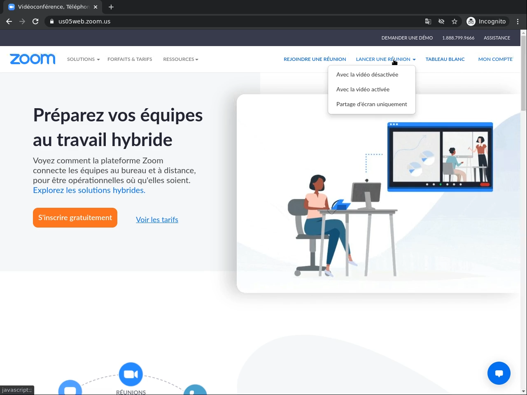This screenshot has height=395, width=527.
Task: Follow Explorez les solutions hybrides link
Action: coord(89,190)
